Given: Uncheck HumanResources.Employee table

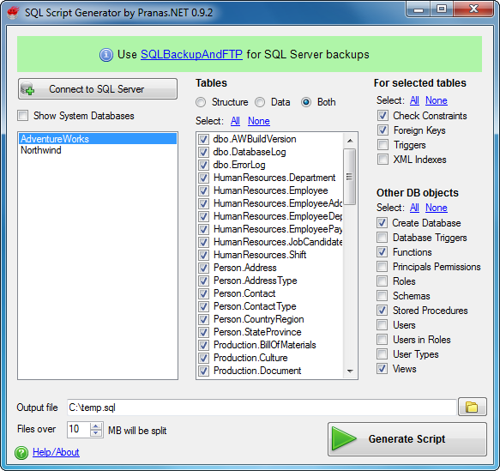Looking at the screenshot, I should 203,190.
